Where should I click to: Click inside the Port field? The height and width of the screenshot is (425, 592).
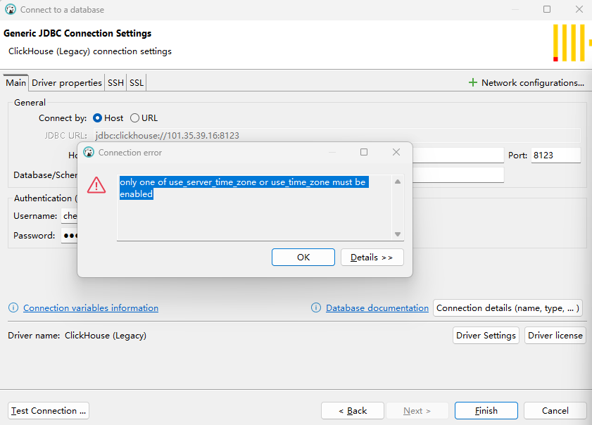[x=555, y=155]
